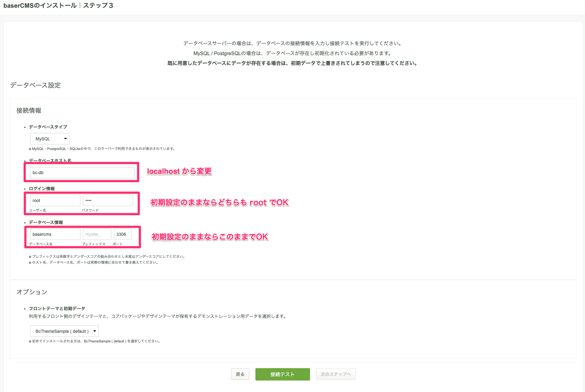Click the database host name field bc-db

82,173
